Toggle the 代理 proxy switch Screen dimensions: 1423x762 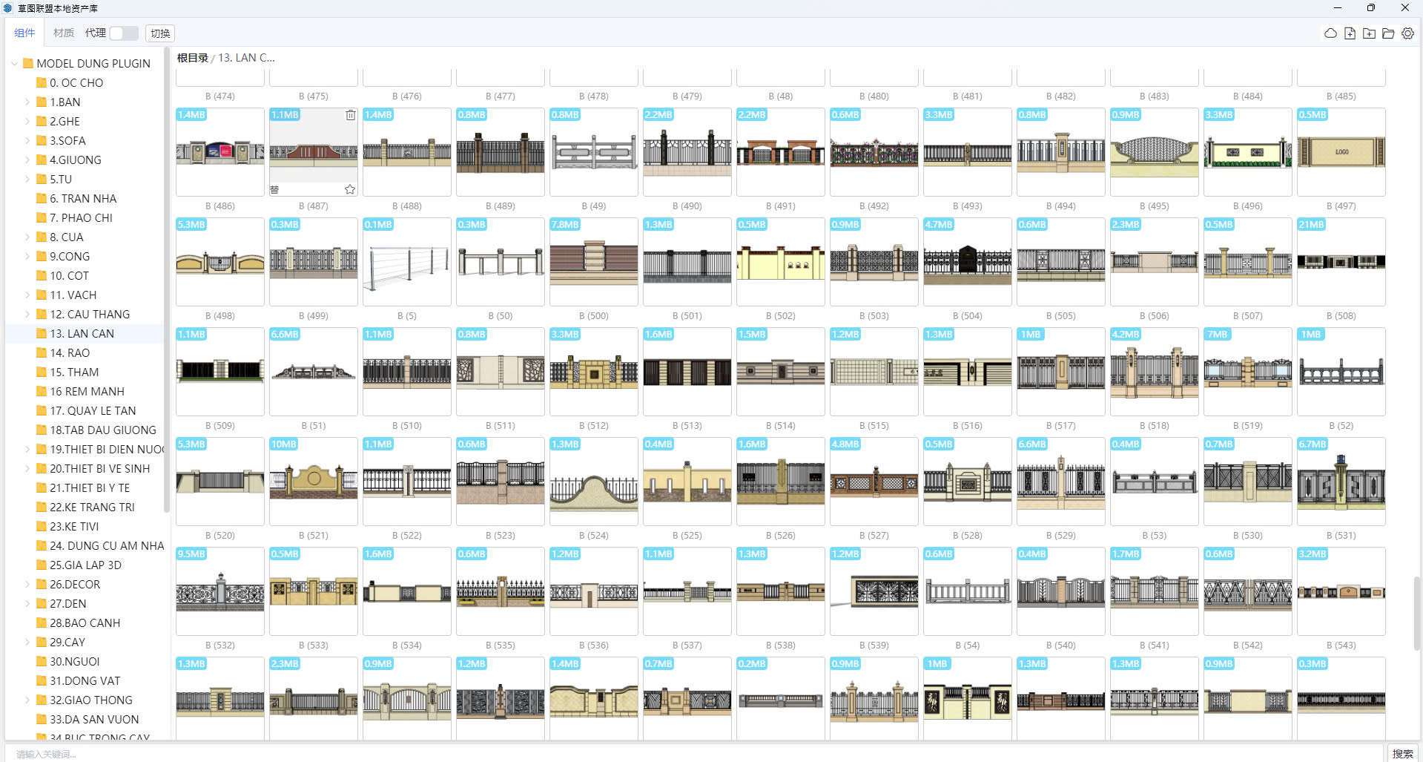(123, 33)
